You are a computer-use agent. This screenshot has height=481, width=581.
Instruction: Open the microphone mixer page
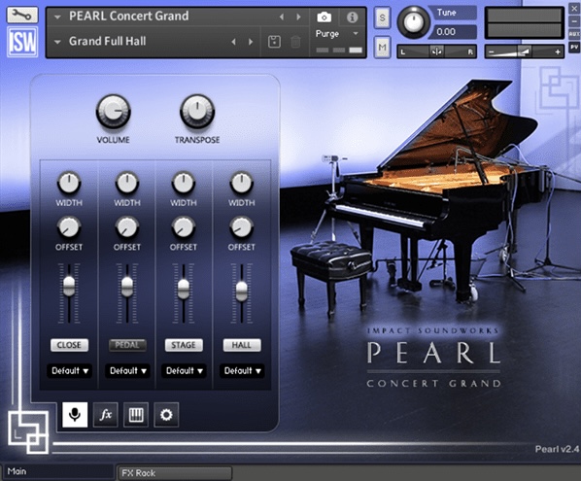(x=75, y=414)
